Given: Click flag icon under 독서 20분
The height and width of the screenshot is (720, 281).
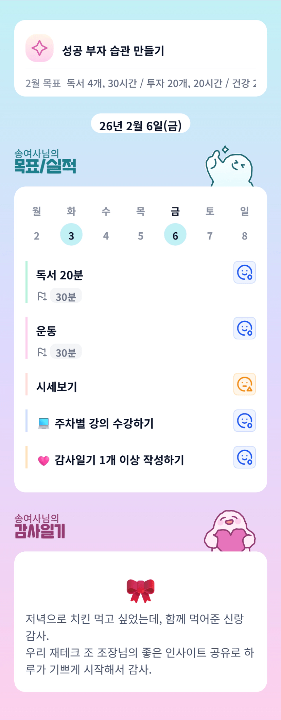Looking at the screenshot, I should coord(42,296).
